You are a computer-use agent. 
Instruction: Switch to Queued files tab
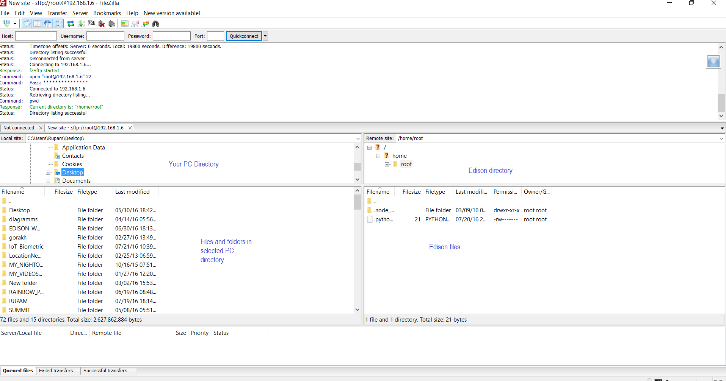(18, 371)
